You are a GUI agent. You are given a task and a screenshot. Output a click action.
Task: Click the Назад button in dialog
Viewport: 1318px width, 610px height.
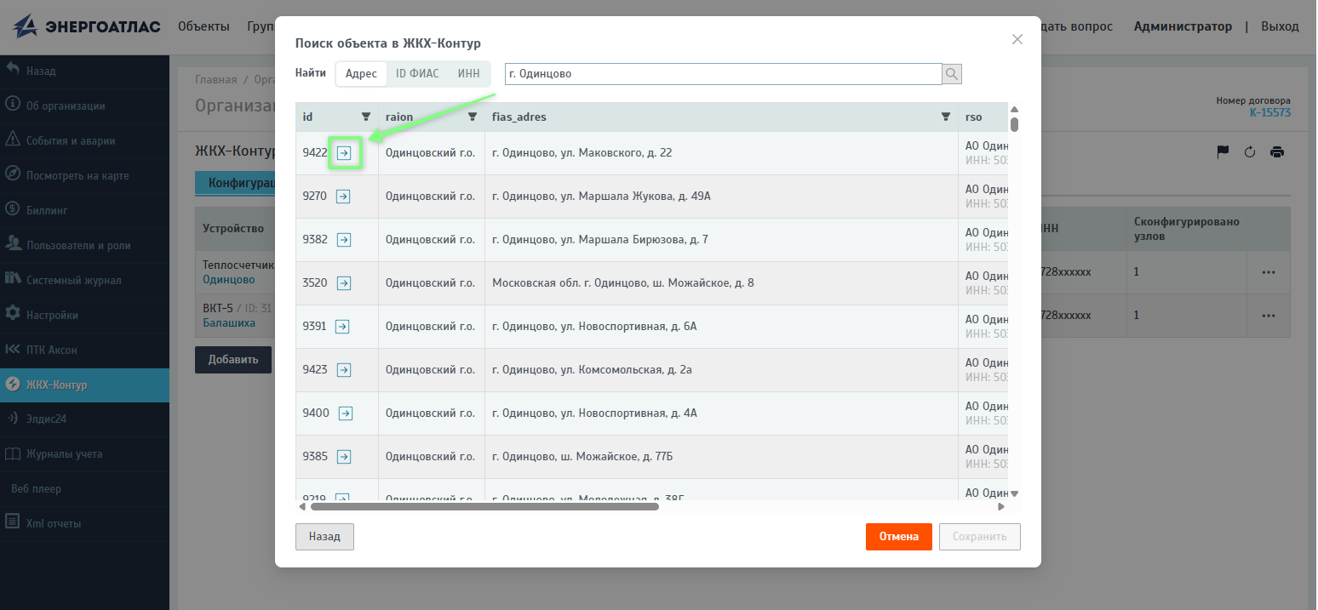[x=324, y=537]
